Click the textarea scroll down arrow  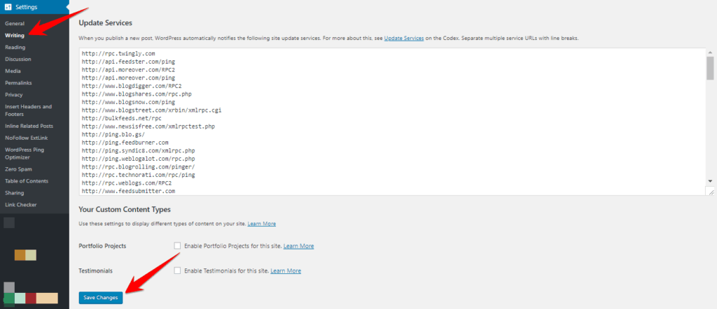point(710,181)
